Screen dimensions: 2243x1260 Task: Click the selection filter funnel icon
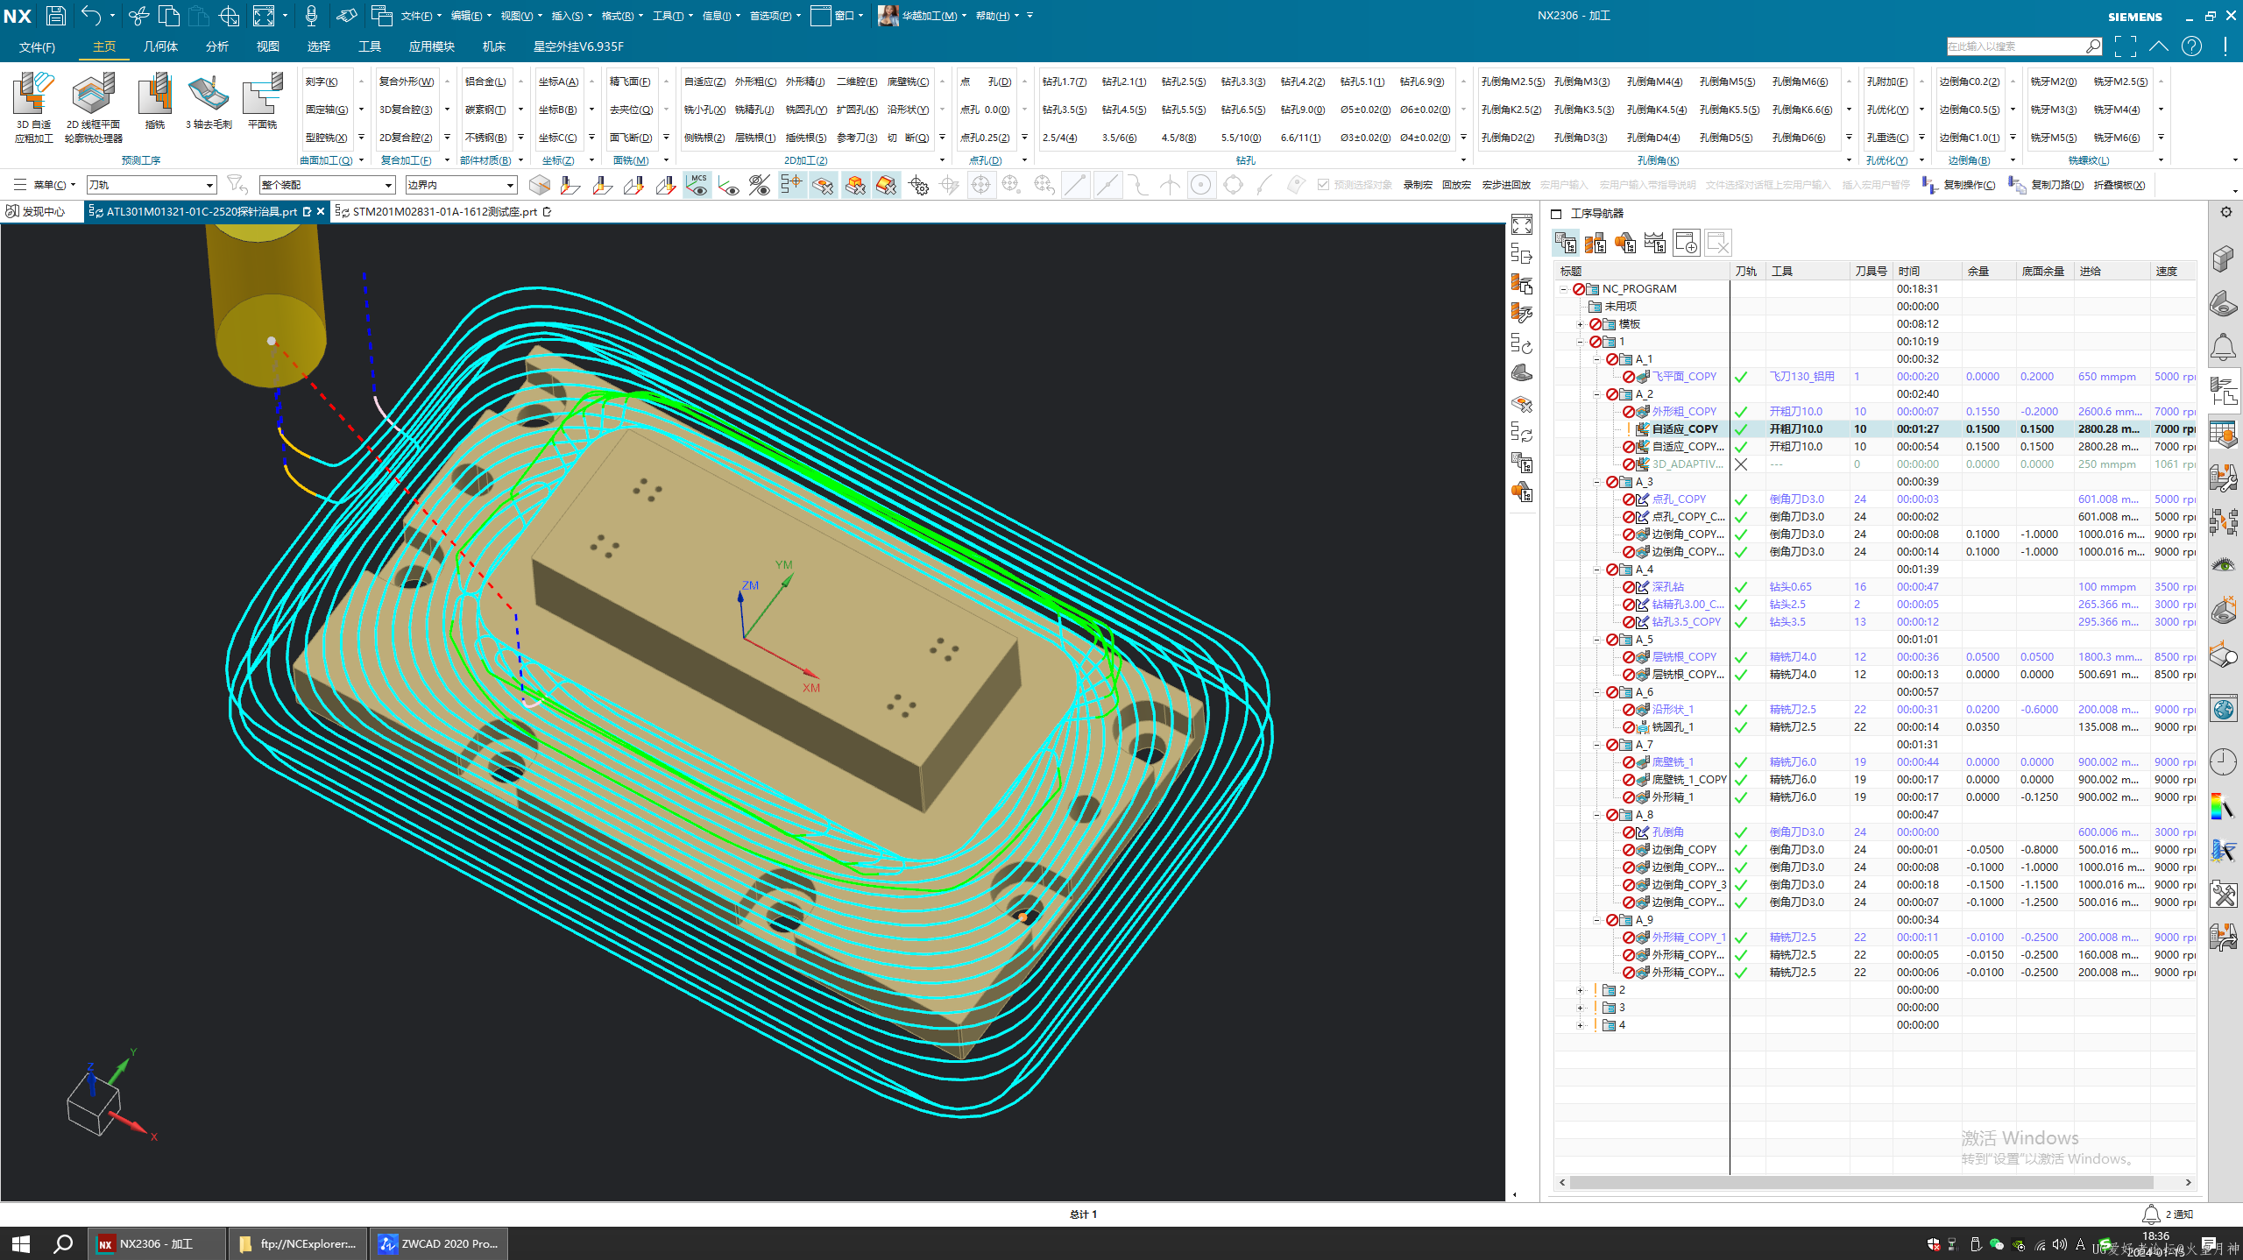click(237, 185)
